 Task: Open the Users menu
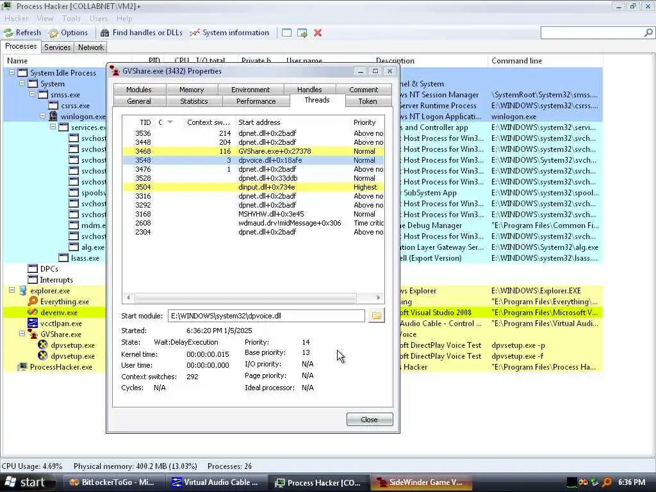pyautogui.click(x=98, y=19)
